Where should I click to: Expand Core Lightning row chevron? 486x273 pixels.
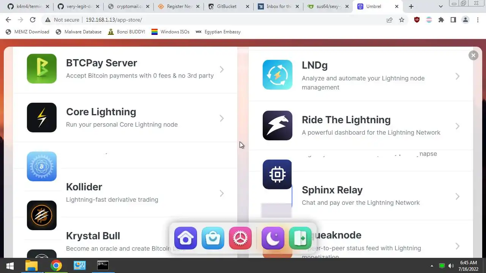tap(222, 118)
